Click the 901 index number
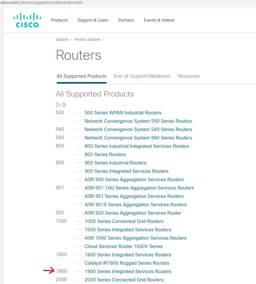The width and height of the screenshot is (256, 284). pos(60,188)
